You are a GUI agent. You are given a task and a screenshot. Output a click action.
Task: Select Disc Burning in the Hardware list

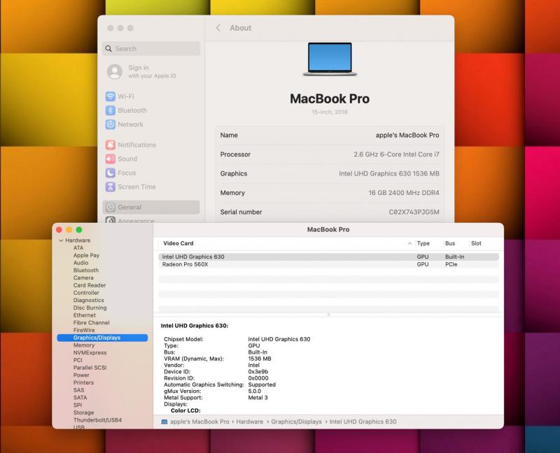coord(90,308)
